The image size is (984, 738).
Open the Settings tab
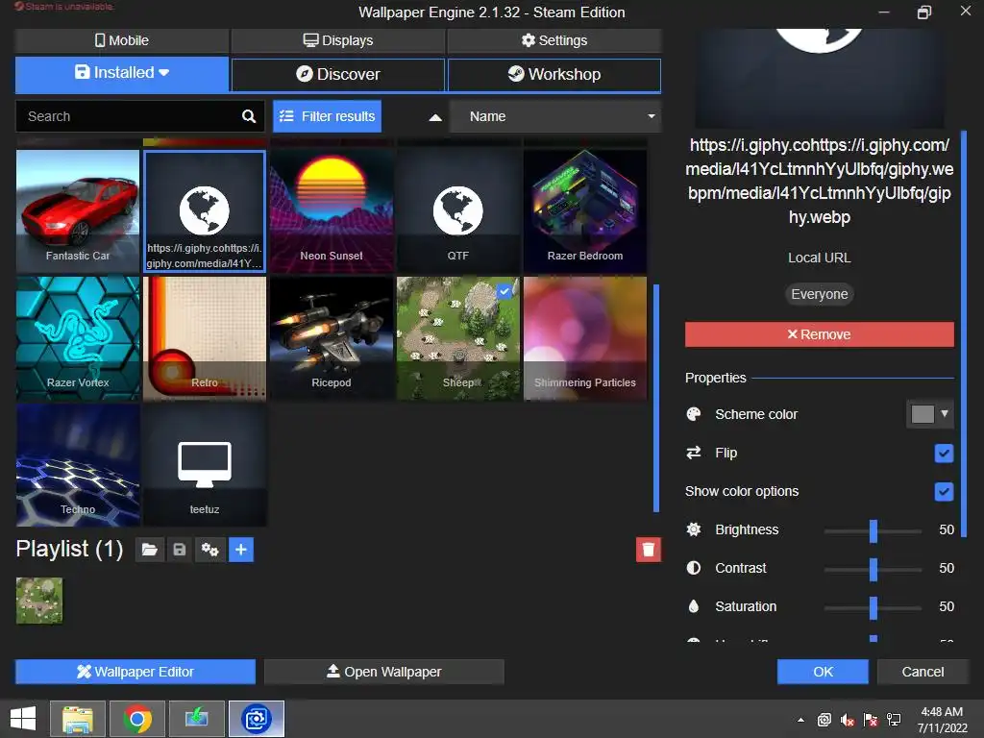coord(554,40)
